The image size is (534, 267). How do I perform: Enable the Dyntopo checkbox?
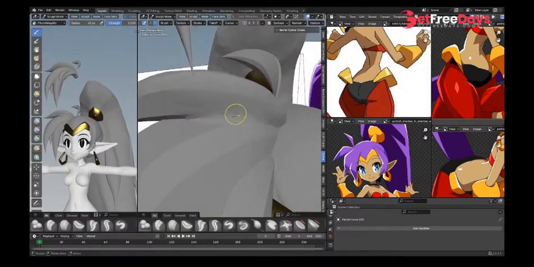pos(269,23)
